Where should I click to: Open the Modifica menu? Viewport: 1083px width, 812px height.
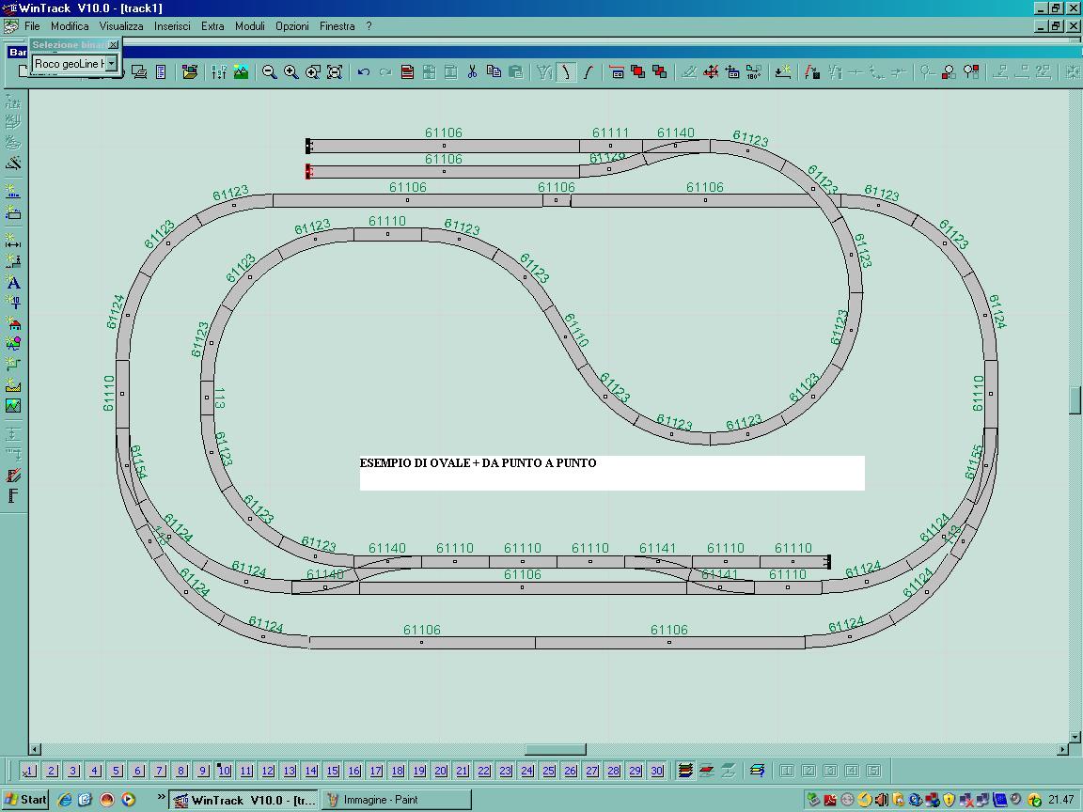[x=70, y=26]
